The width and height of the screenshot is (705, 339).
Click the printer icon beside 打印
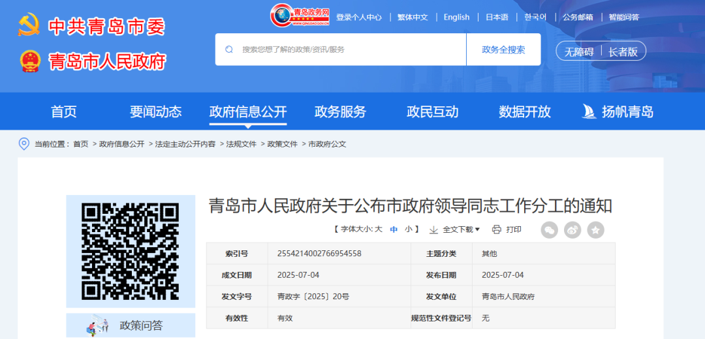click(x=497, y=229)
